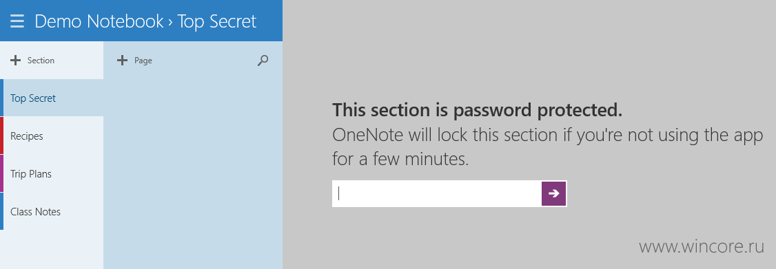Open the Recipes section
This screenshot has height=269, width=776.
pyautogui.click(x=52, y=136)
